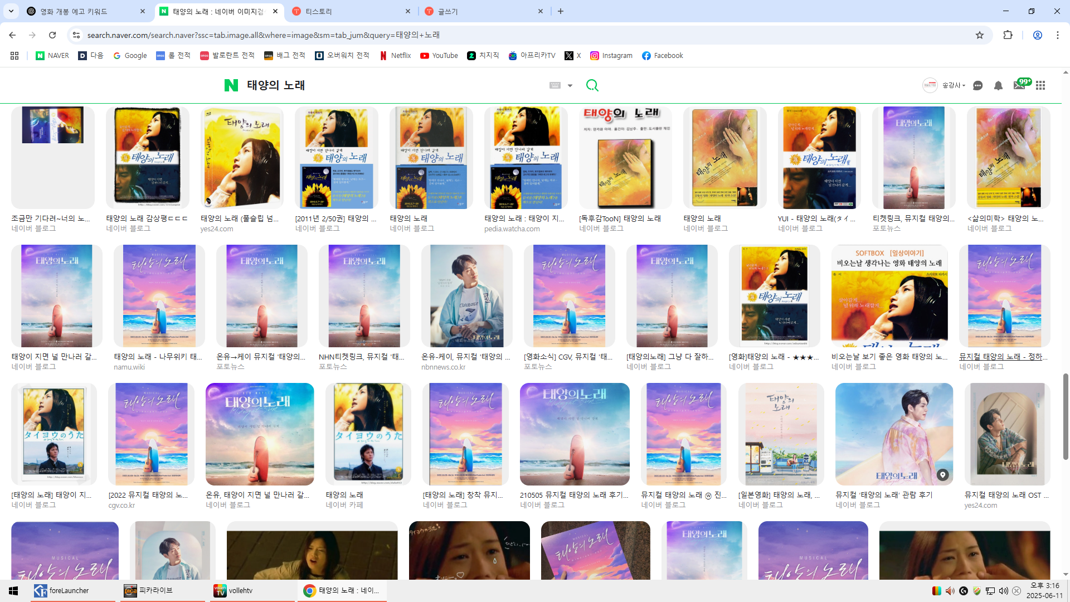Open the Chrome extensions puzzle icon

click(1008, 35)
